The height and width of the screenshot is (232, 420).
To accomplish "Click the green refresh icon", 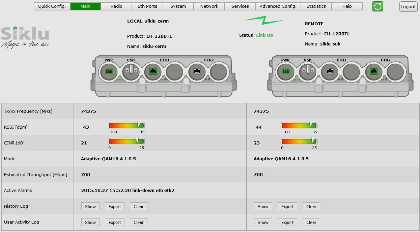I will 378,6.
